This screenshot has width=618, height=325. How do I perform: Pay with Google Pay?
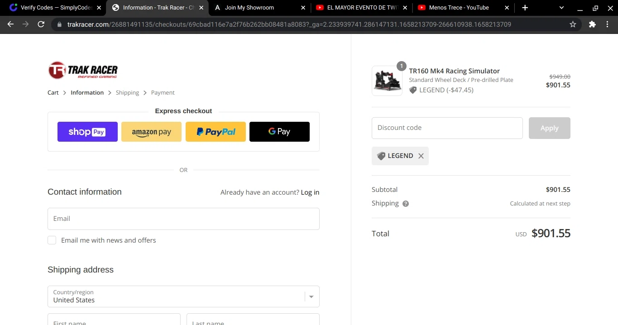pyautogui.click(x=279, y=132)
